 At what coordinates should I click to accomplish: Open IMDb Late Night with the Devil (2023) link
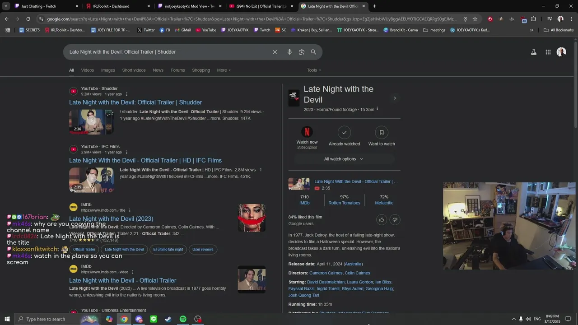(111, 218)
